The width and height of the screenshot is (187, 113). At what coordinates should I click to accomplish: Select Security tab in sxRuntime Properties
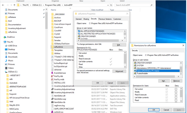coord(94,19)
